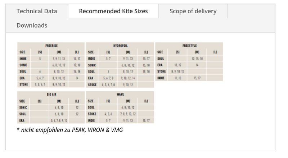This screenshot has width=288, height=158.
Task: Click the ERA row label in Big Air table
Action: point(22,120)
